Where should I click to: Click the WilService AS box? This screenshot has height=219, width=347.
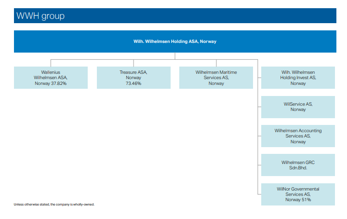[x=298, y=107]
